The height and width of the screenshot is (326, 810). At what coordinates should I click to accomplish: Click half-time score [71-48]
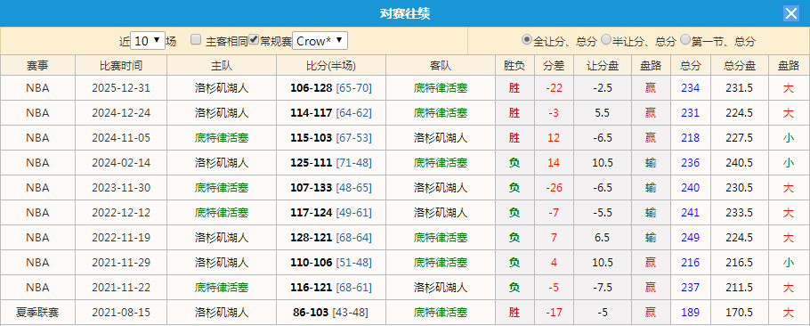tap(354, 163)
